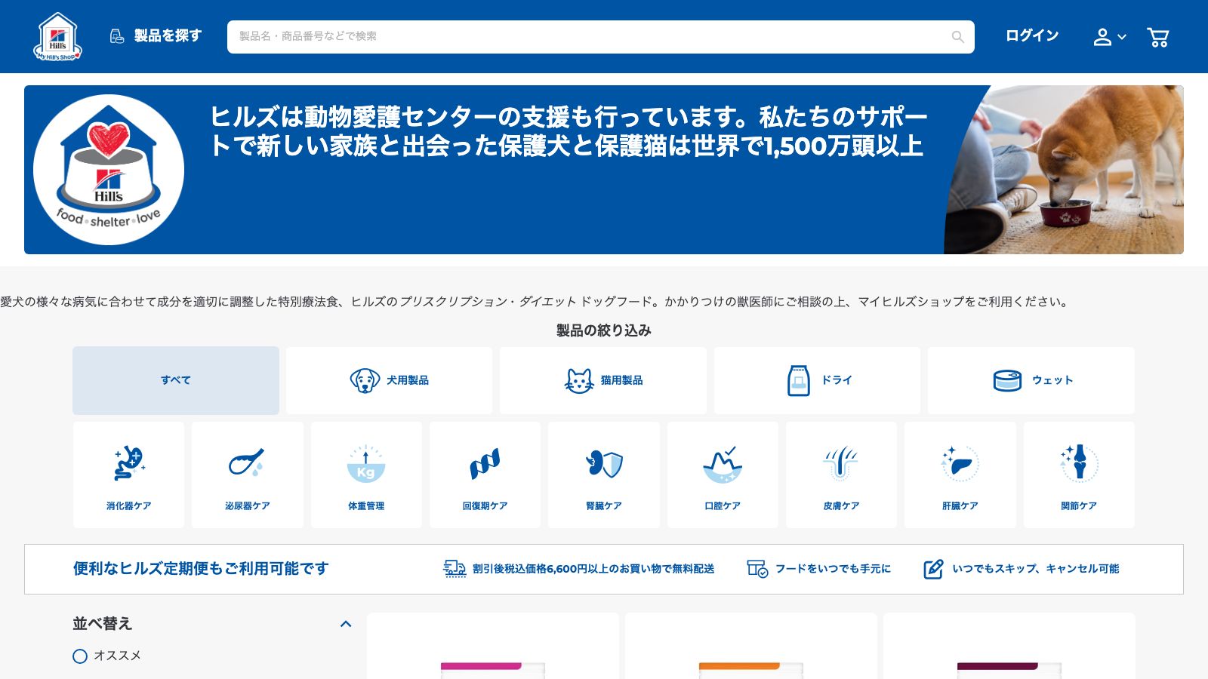This screenshot has height=679, width=1208.
Task: Filter by 猫用製品 cat products
Action: pos(602,380)
